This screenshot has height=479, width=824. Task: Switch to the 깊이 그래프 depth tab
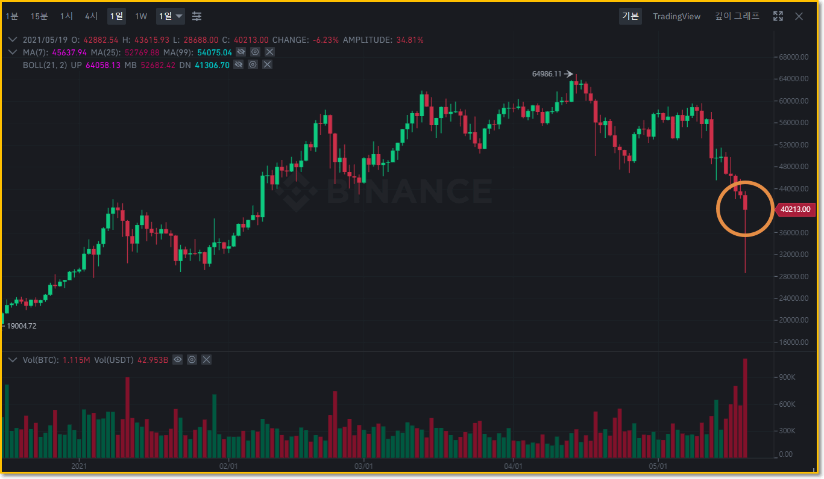737,16
